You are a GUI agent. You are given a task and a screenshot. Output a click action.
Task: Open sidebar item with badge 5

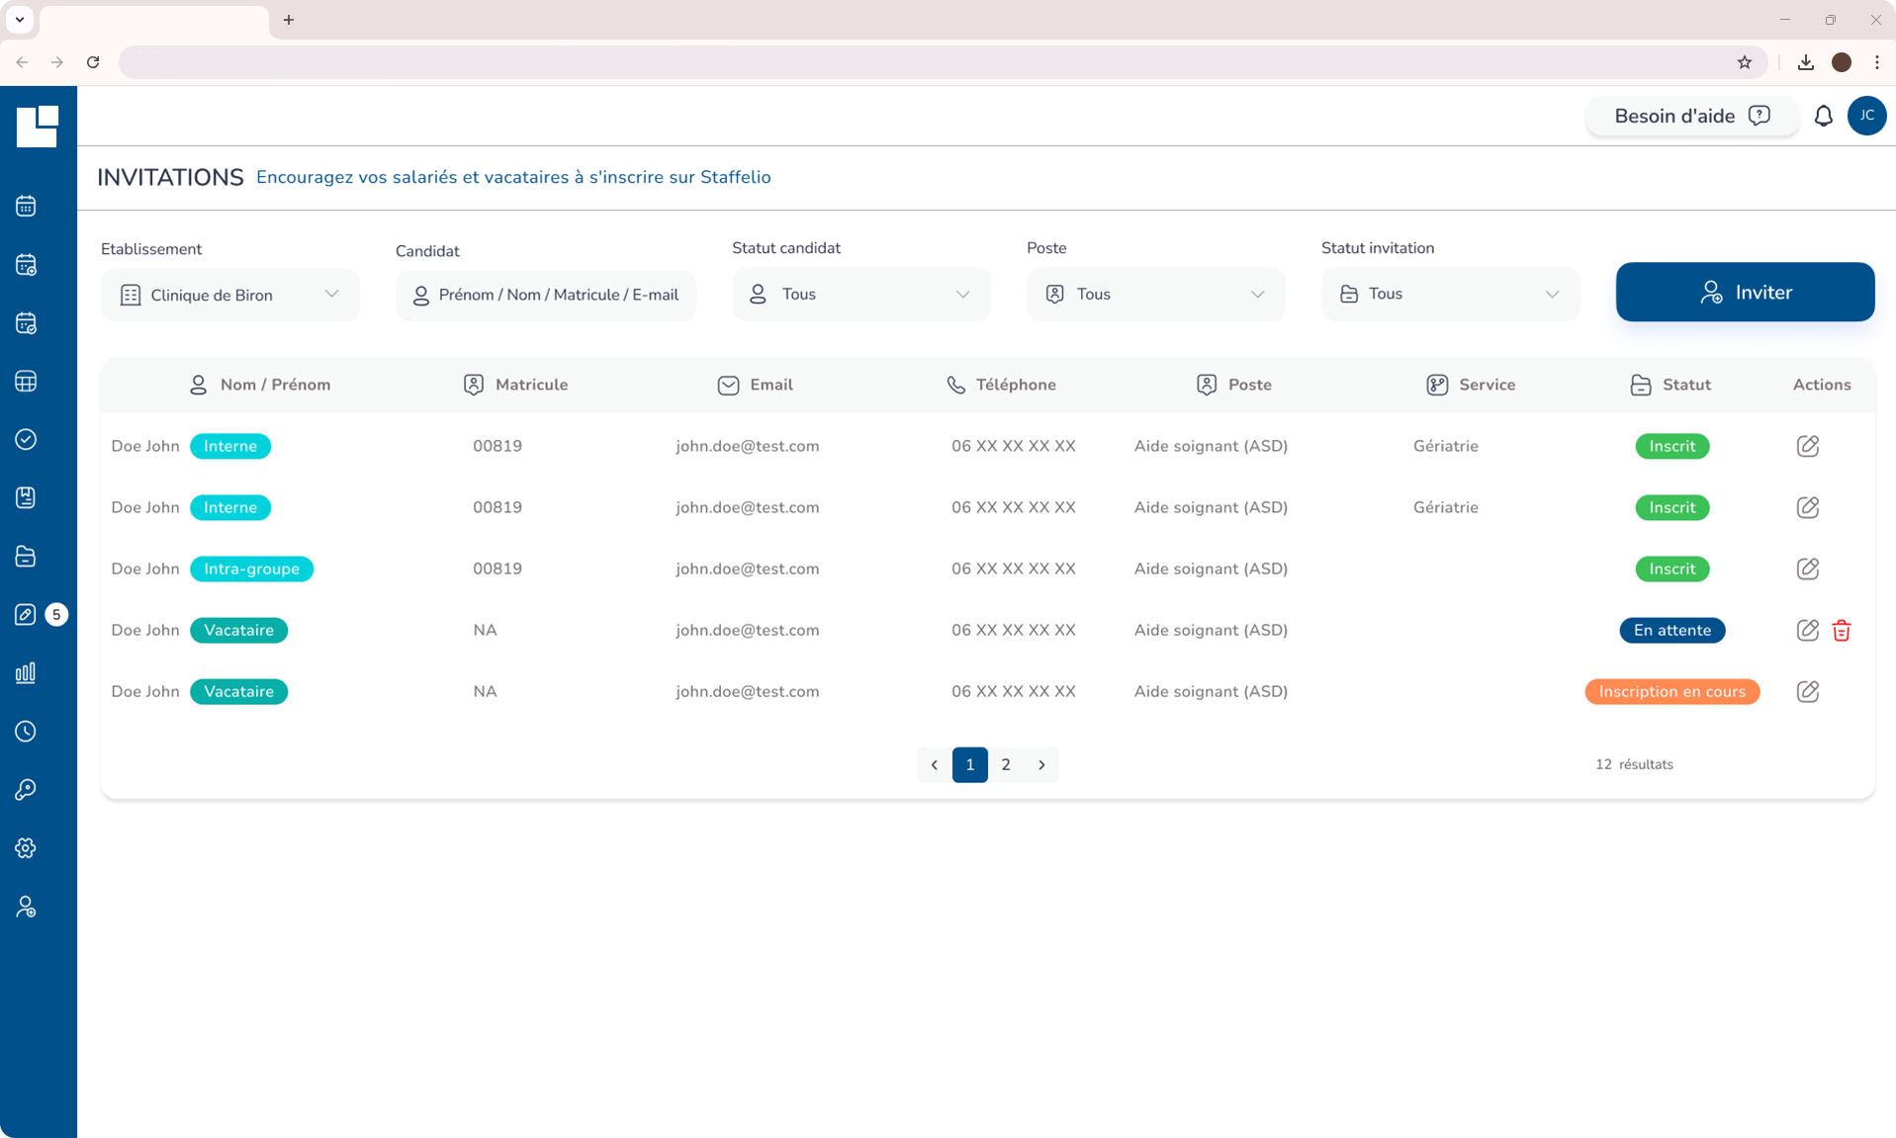(x=26, y=615)
